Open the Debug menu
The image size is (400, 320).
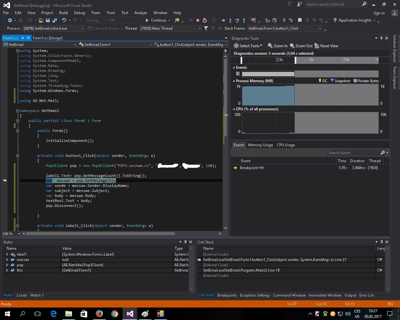click(x=79, y=13)
